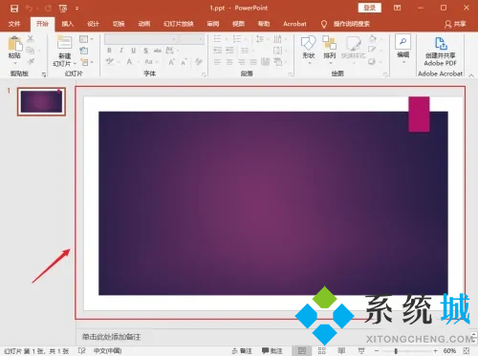Open the Clipboard (剪贴板) dialog launcher

[x=44, y=74]
